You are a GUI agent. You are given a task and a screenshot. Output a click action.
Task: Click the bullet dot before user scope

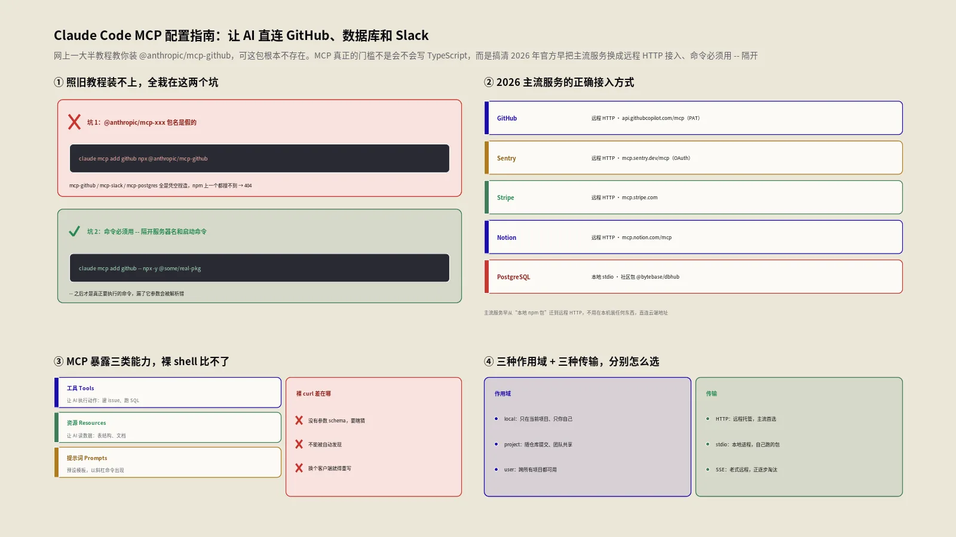[497, 470]
